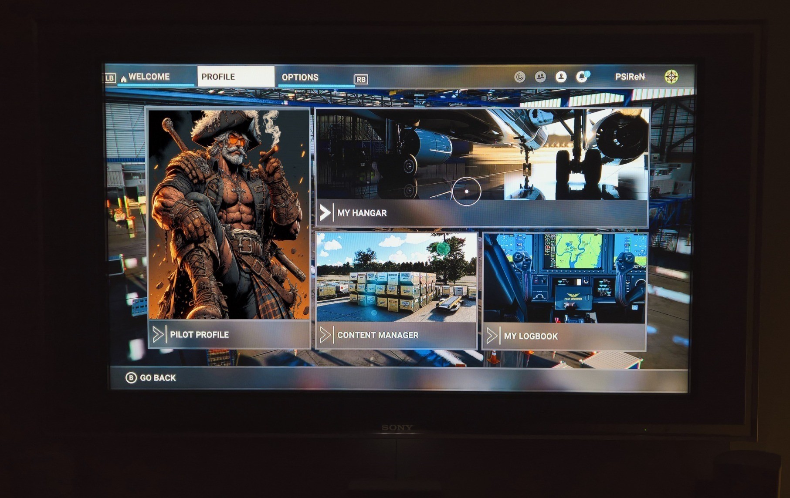Switch to the Welcome tab
This screenshot has width=790, height=498.
click(156, 77)
